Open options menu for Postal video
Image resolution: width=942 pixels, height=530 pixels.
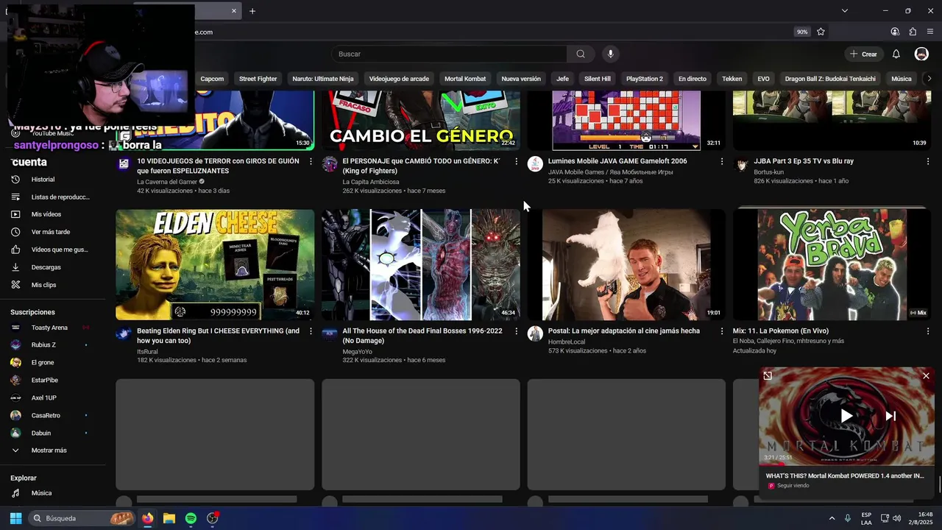pyautogui.click(x=722, y=331)
